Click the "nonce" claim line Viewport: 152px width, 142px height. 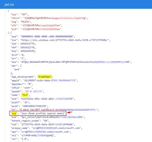click(49, 18)
